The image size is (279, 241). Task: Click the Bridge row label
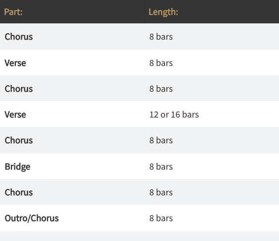(x=17, y=167)
